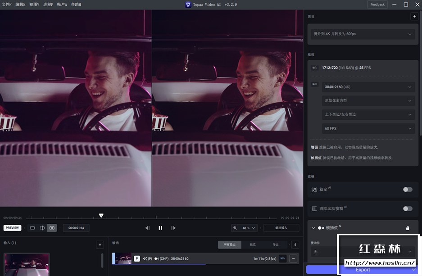The image size is (422, 276).
Task: Add a new preset with plus icon
Action: (414, 17)
